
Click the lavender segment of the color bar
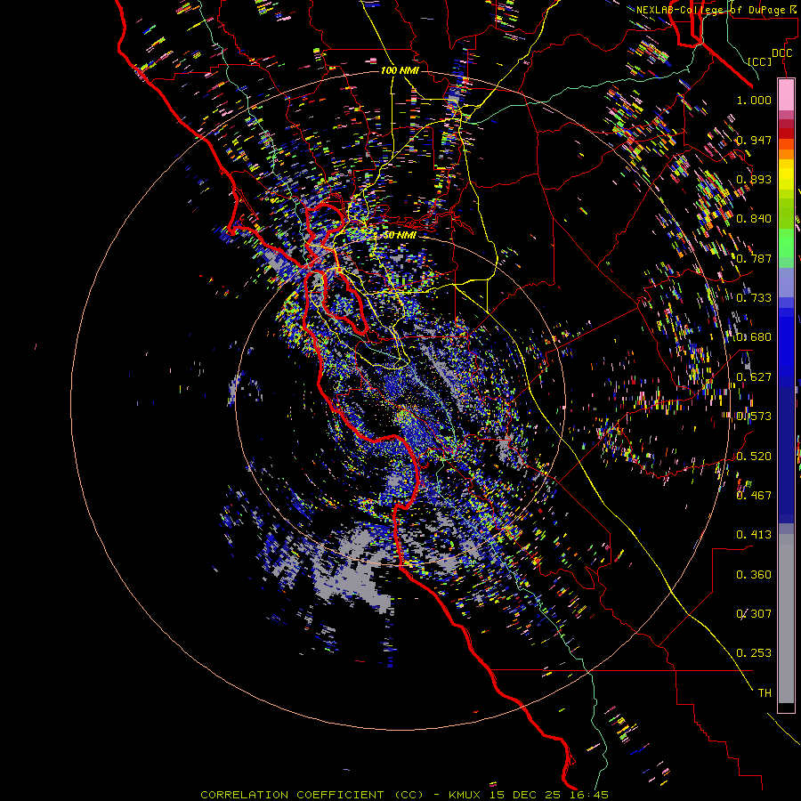tap(786, 282)
